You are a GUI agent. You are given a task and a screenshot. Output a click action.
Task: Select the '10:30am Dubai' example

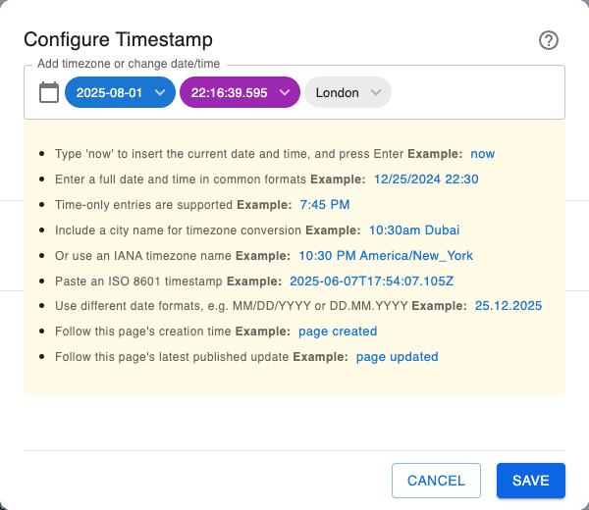(414, 230)
